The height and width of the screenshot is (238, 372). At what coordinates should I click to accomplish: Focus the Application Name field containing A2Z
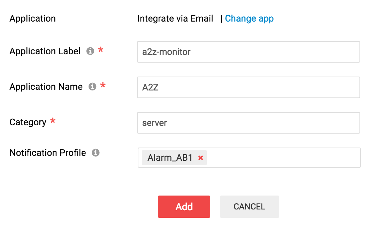pyautogui.click(x=248, y=87)
